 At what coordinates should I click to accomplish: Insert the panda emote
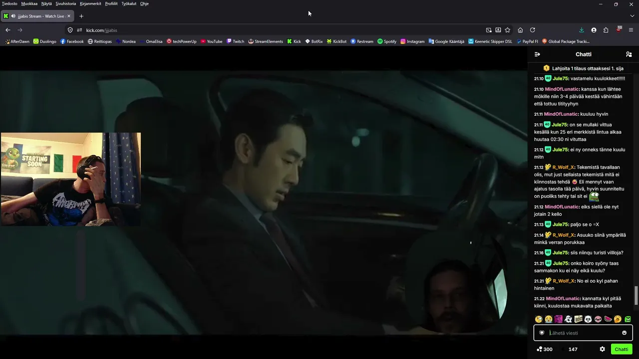(588, 319)
